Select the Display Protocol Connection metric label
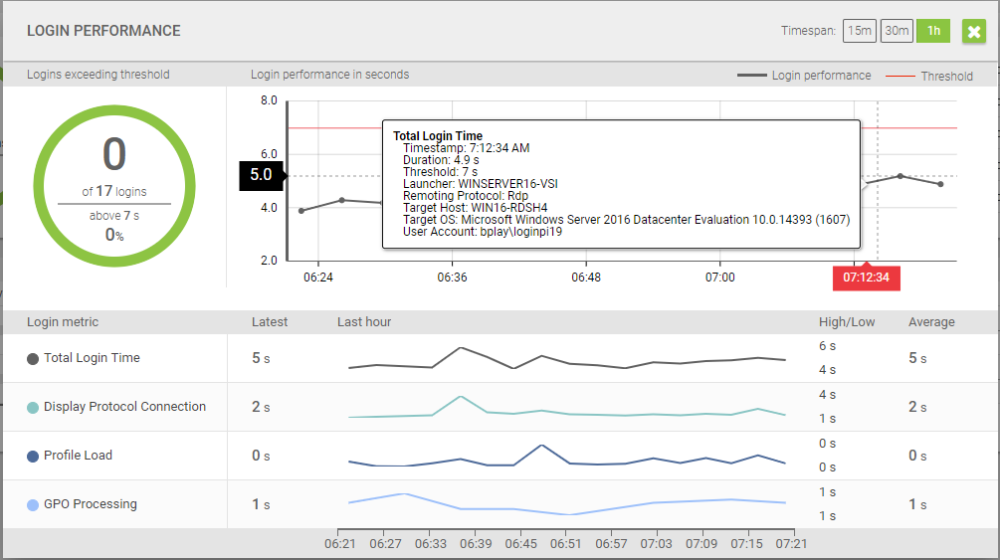The image size is (1000, 560). coord(125,406)
